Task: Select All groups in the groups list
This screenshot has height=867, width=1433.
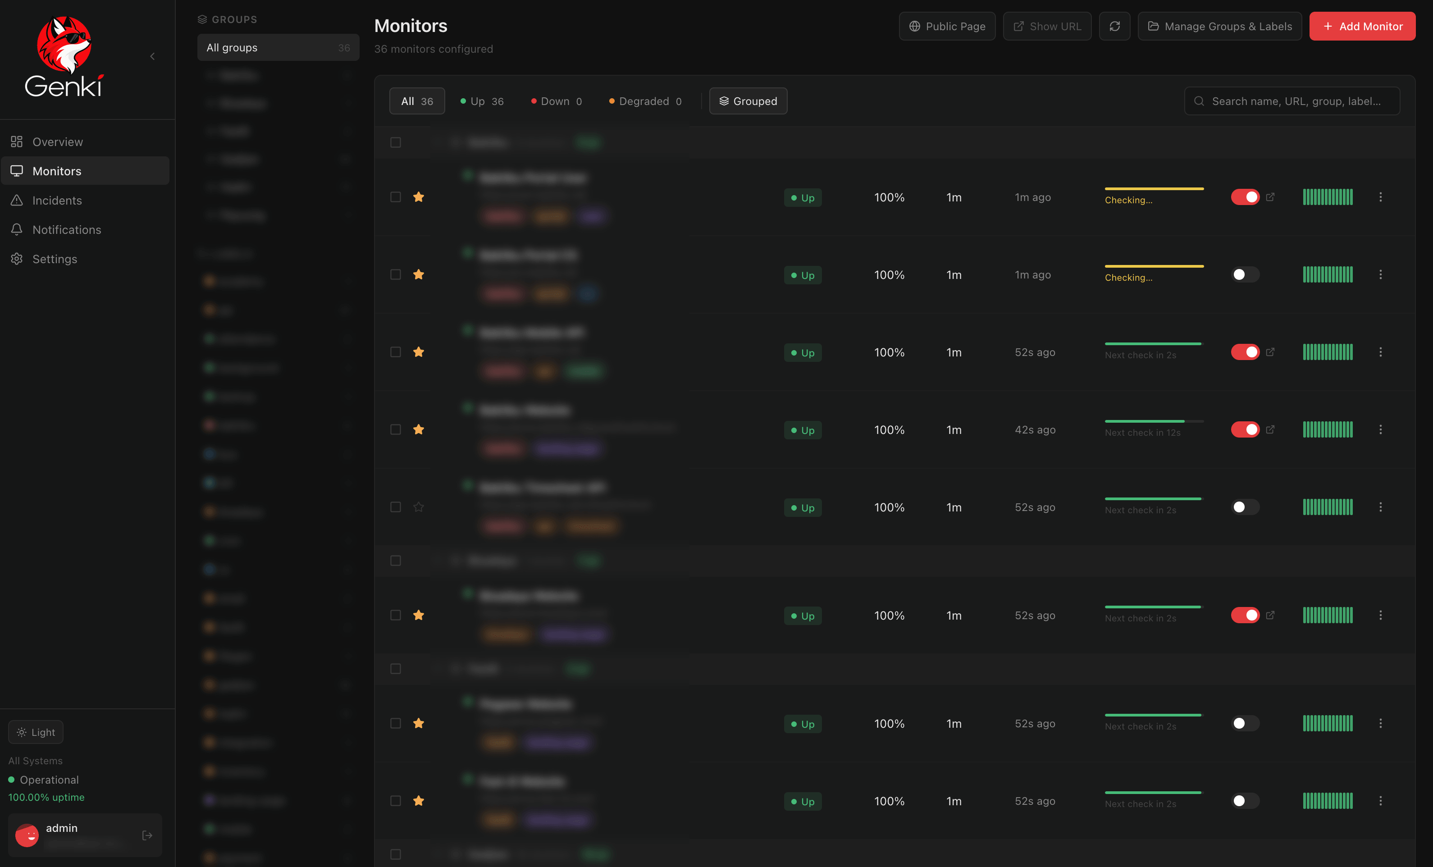Action: click(x=278, y=48)
